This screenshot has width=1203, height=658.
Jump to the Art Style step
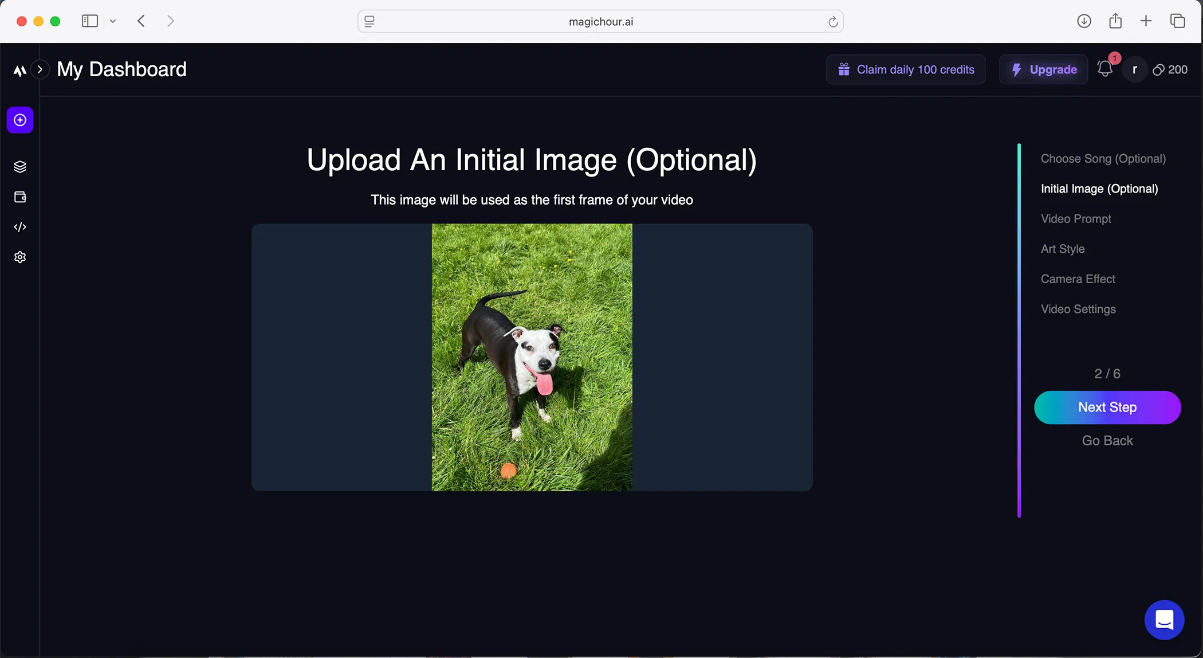(1063, 249)
